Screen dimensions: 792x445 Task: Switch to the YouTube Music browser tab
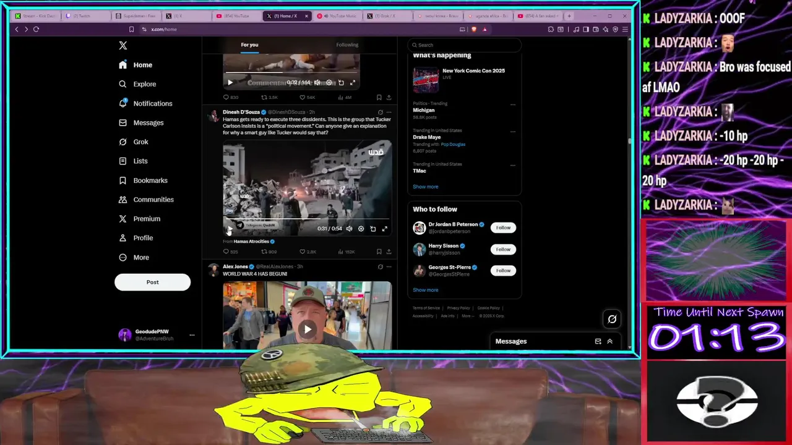[x=337, y=15]
